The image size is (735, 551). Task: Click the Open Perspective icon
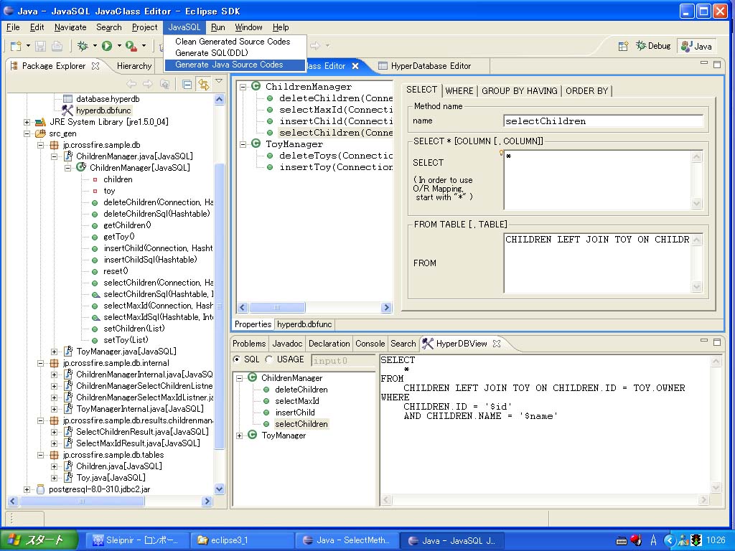622,46
